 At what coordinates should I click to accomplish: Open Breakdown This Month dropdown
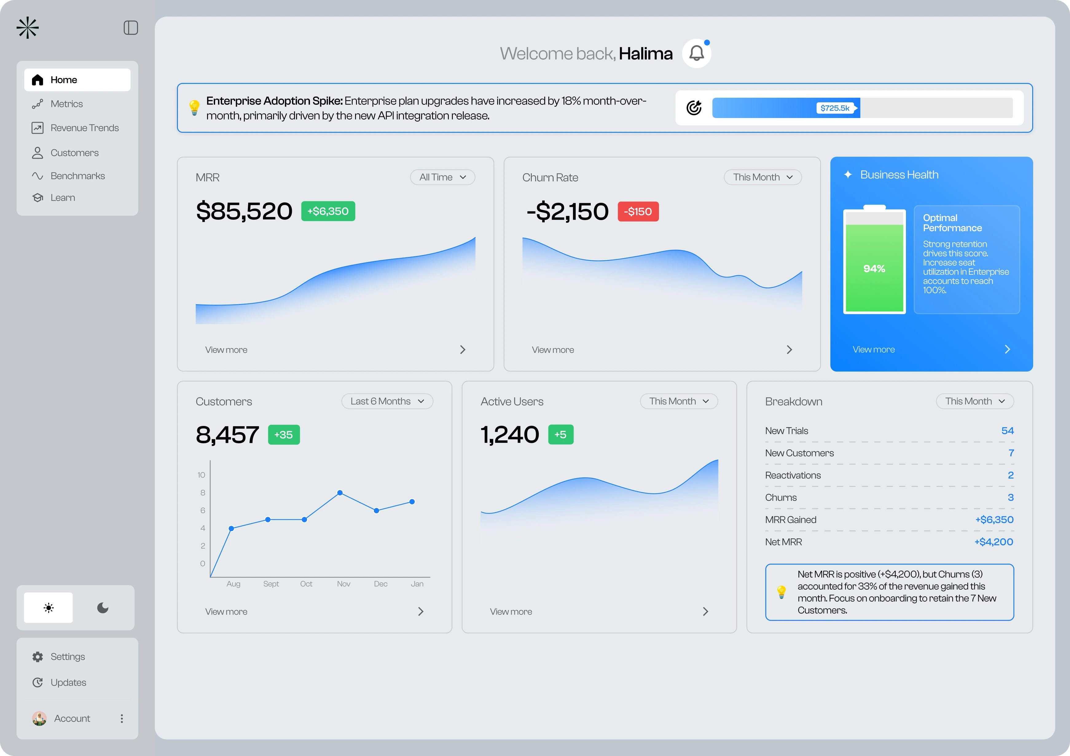(x=974, y=401)
